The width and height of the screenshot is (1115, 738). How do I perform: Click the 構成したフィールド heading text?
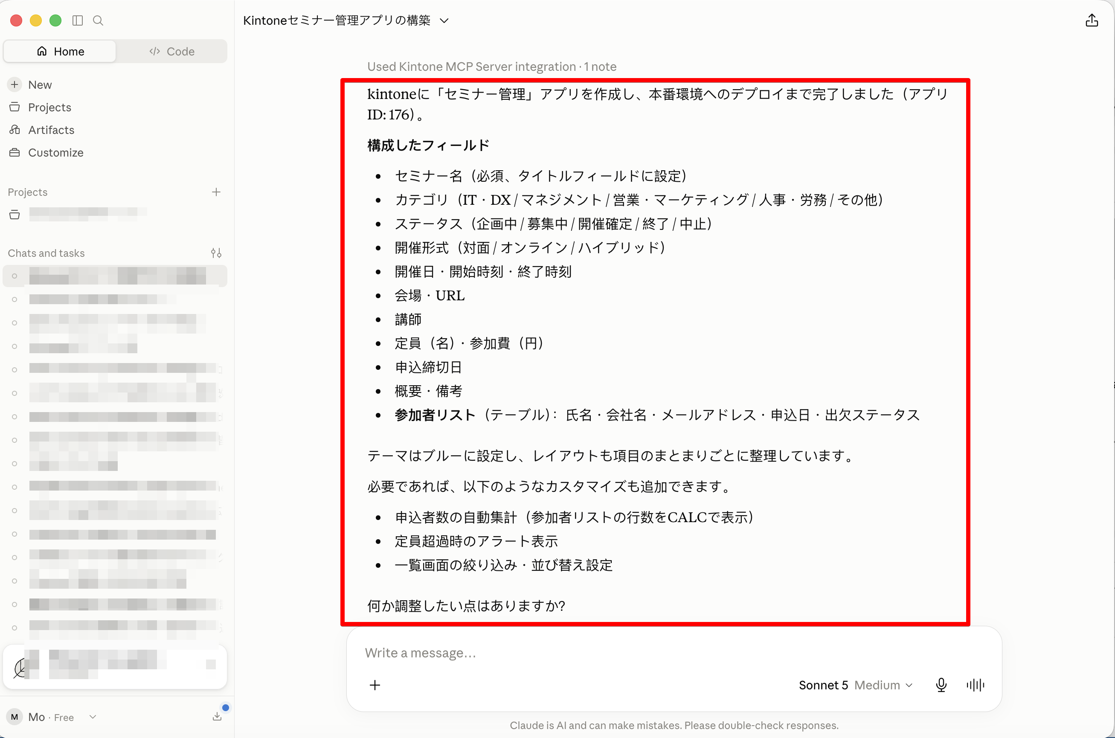(428, 145)
